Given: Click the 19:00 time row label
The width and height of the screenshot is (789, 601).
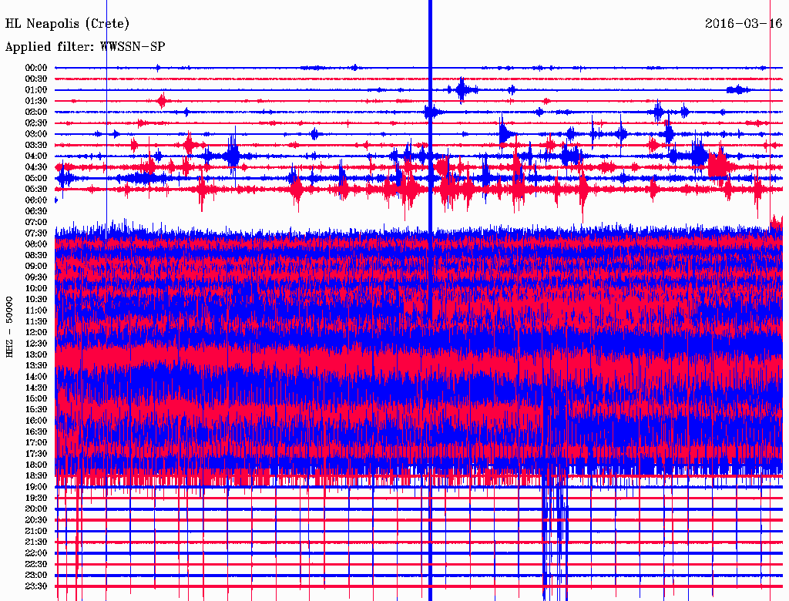Looking at the screenshot, I should pyautogui.click(x=36, y=487).
